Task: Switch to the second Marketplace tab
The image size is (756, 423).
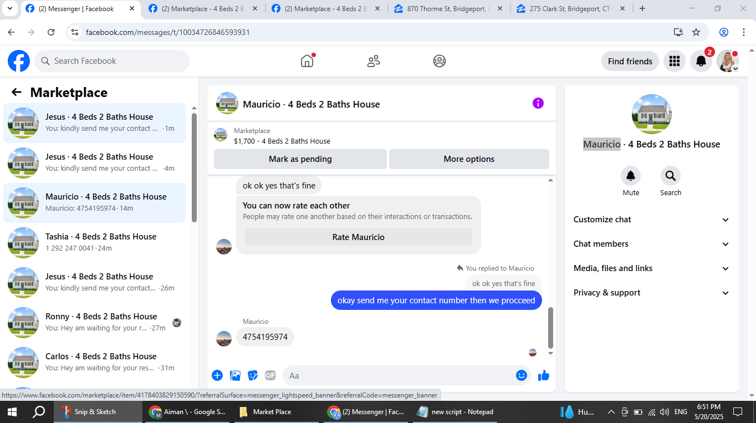Action: pyautogui.click(x=203, y=9)
